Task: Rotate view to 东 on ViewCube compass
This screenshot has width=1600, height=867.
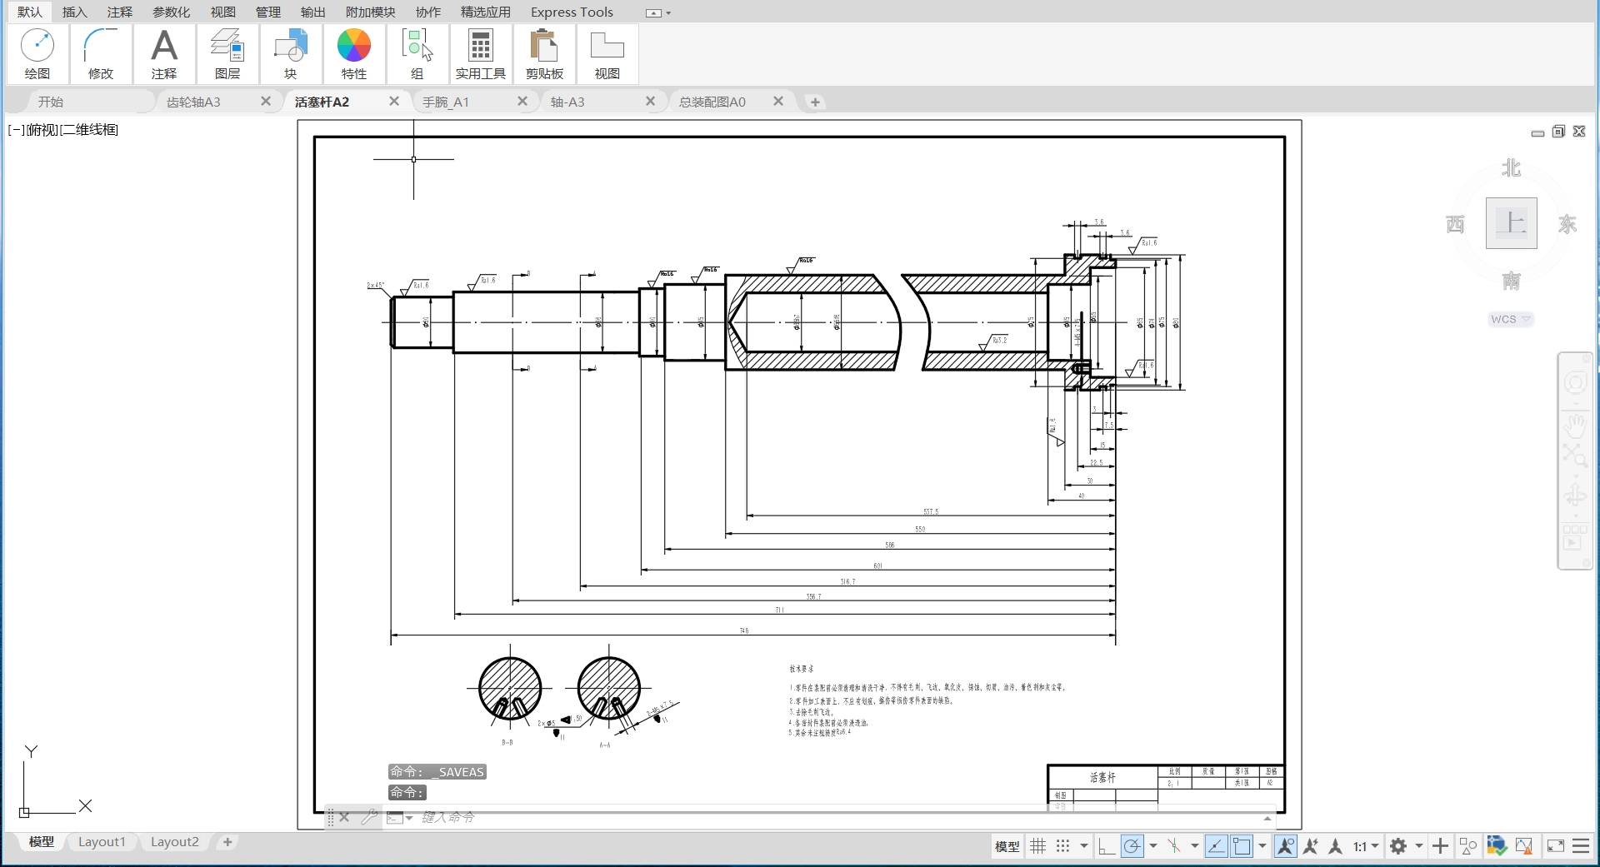Action: pos(1567,224)
